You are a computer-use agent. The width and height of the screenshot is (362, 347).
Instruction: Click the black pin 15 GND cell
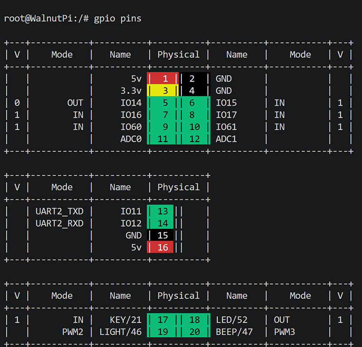[160, 235]
